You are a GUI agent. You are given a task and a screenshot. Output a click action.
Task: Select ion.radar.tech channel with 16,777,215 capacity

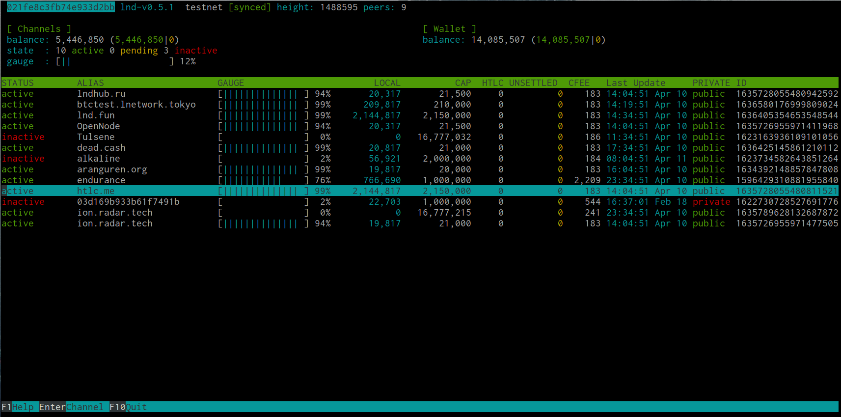click(420, 213)
